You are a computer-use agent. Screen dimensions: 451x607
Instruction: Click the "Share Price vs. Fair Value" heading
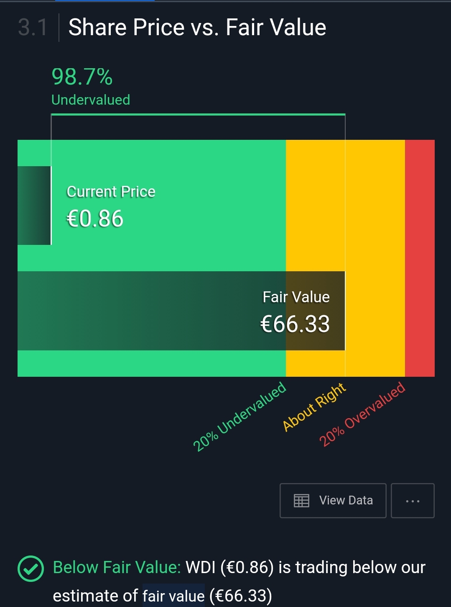click(x=197, y=28)
